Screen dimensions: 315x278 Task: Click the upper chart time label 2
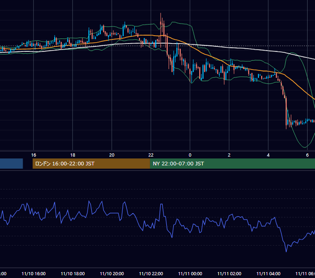(x=229, y=155)
